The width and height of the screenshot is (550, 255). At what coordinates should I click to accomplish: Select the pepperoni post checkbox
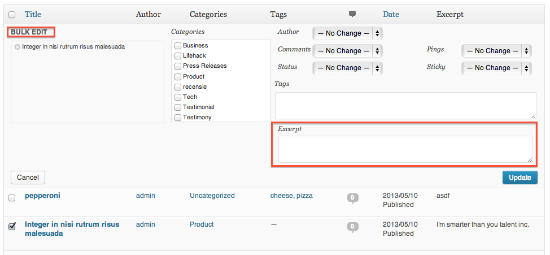pyautogui.click(x=12, y=198)
